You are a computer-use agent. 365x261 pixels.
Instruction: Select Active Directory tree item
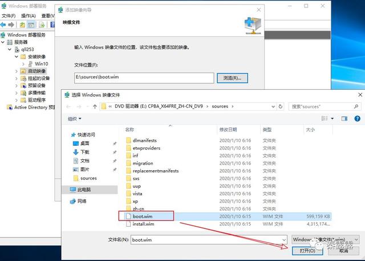click(x=31, y=107)
